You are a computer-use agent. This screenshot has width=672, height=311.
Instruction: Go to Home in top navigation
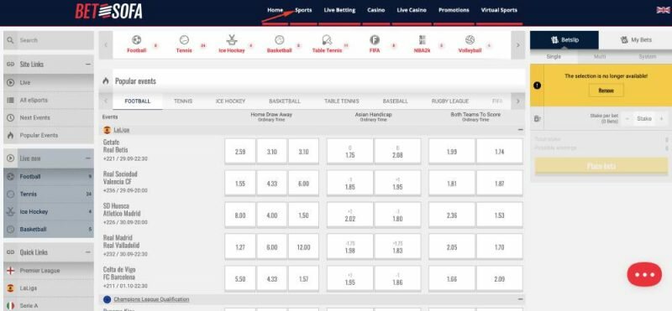(x=276, y=10)
